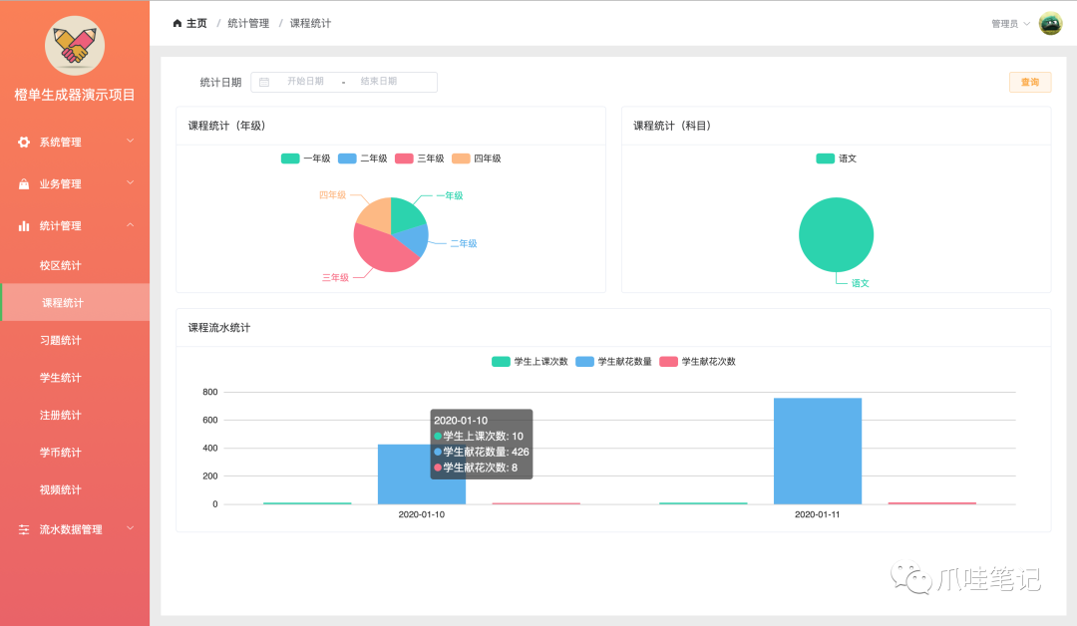Click the 2020-01-11 axis label
This screenshot has height=626, width=1077.
[x=818, y=514]
